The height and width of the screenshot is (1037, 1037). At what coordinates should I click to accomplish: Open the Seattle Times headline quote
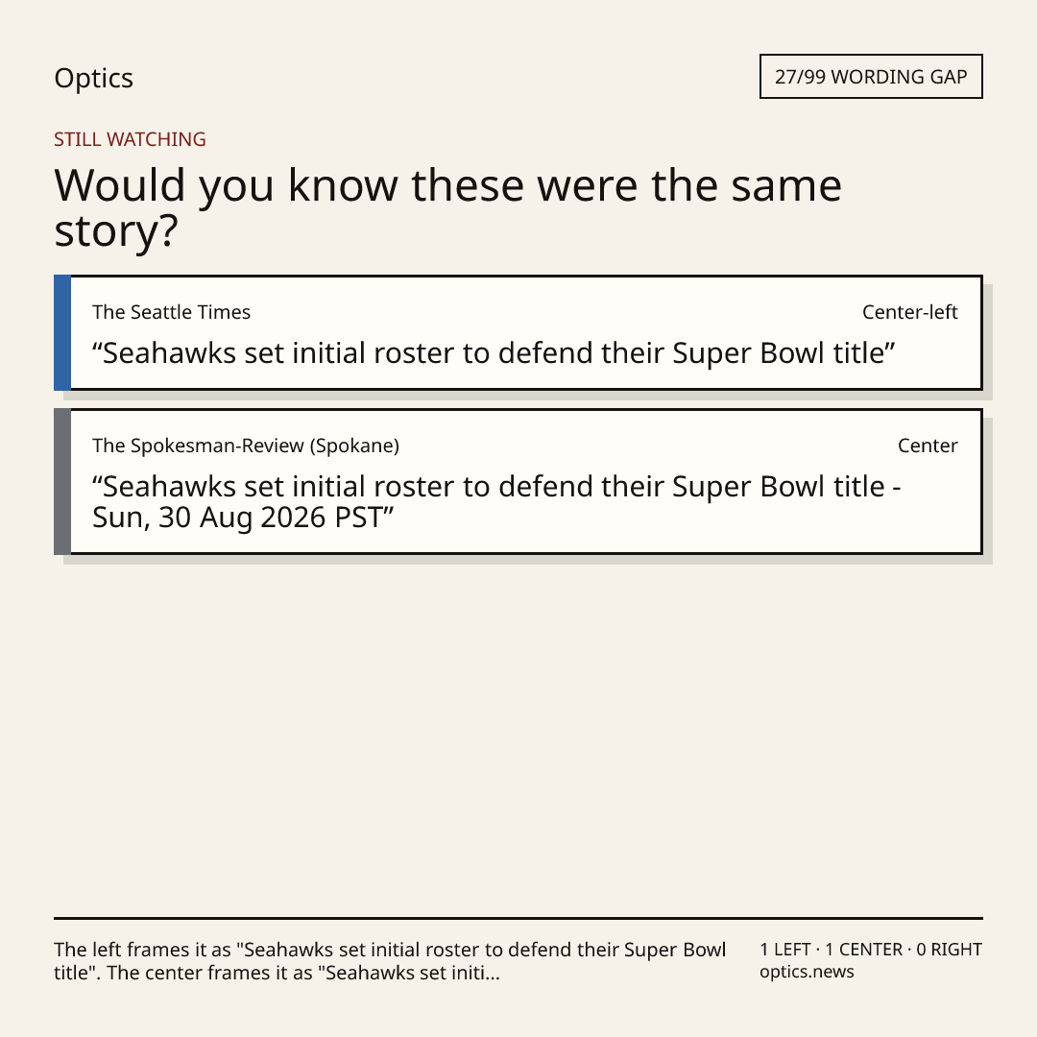click(494, 353)
